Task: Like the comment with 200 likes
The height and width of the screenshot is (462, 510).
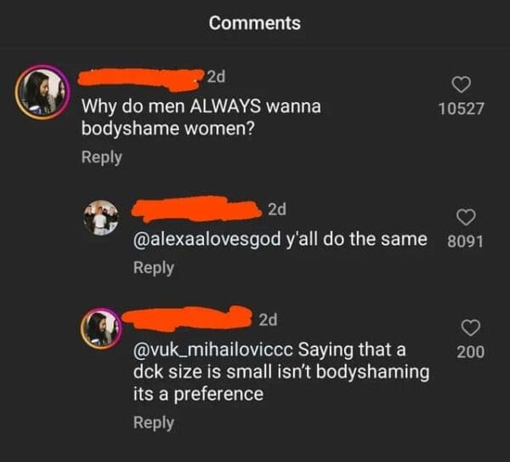Action: [x=470, y=328]
